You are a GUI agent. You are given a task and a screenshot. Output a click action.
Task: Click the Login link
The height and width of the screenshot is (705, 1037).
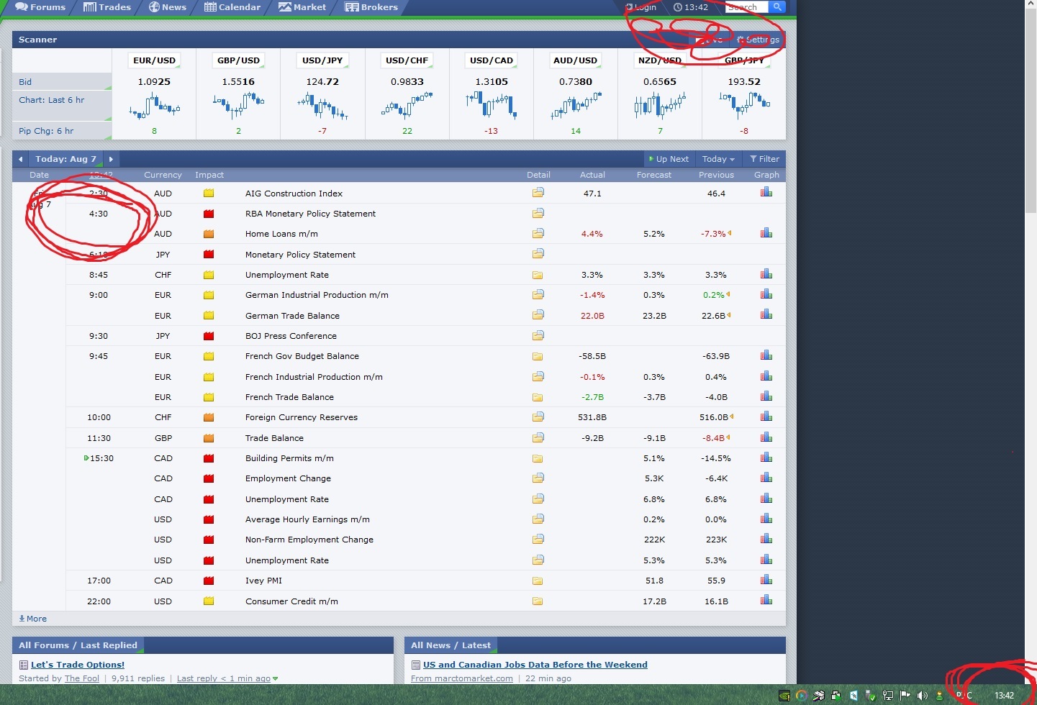(641, 7)
